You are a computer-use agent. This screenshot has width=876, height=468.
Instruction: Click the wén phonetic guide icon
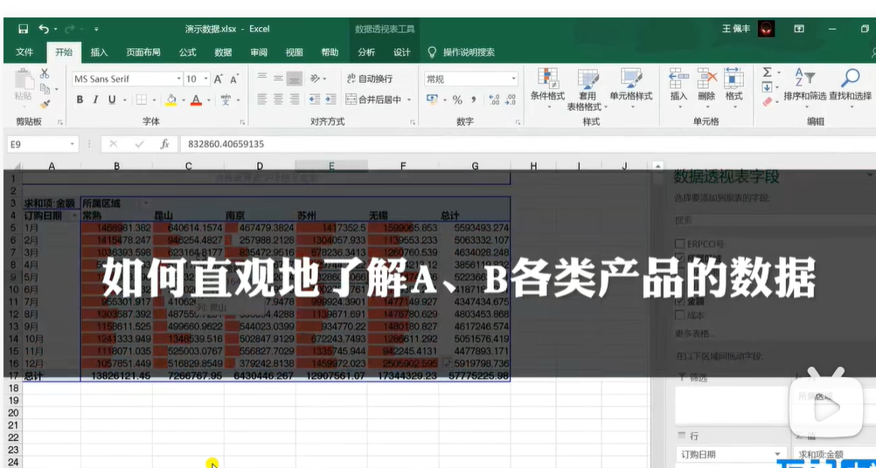click(226, 100)
